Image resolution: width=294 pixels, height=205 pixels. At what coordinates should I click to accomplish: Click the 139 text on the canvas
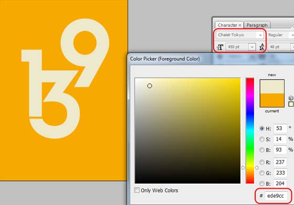point(65,79)
